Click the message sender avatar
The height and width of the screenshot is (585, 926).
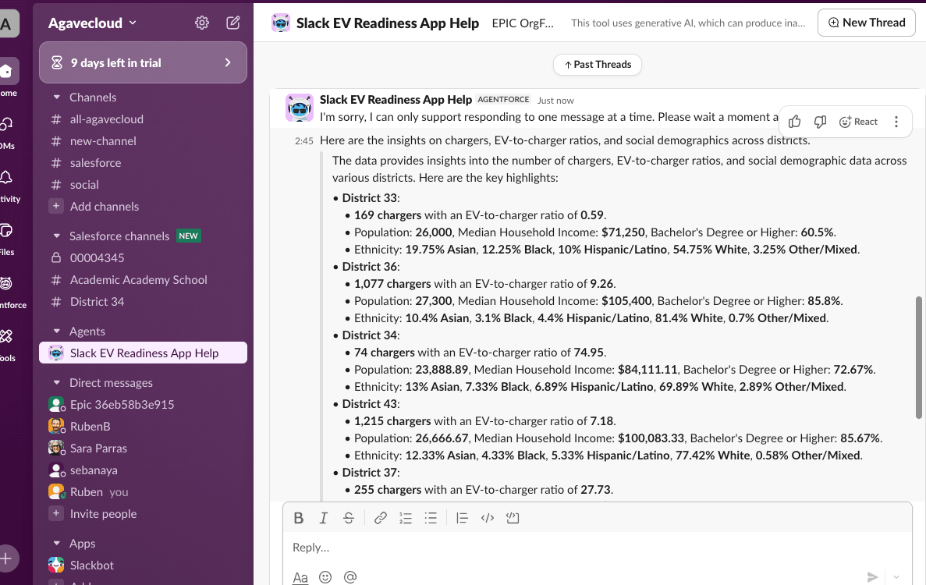(300, 108)
